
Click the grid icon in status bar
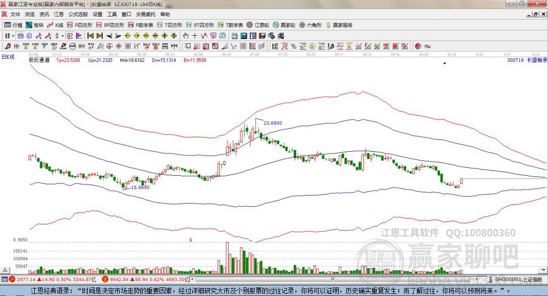tap(4, 279)
